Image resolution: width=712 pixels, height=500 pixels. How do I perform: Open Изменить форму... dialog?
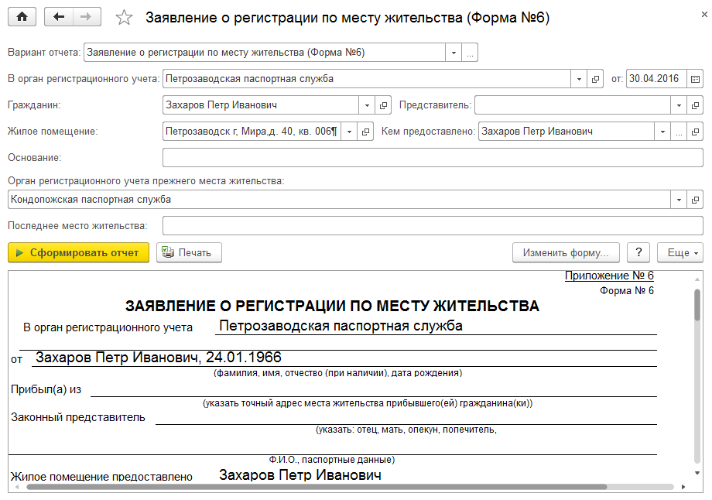tap(566, 252)
